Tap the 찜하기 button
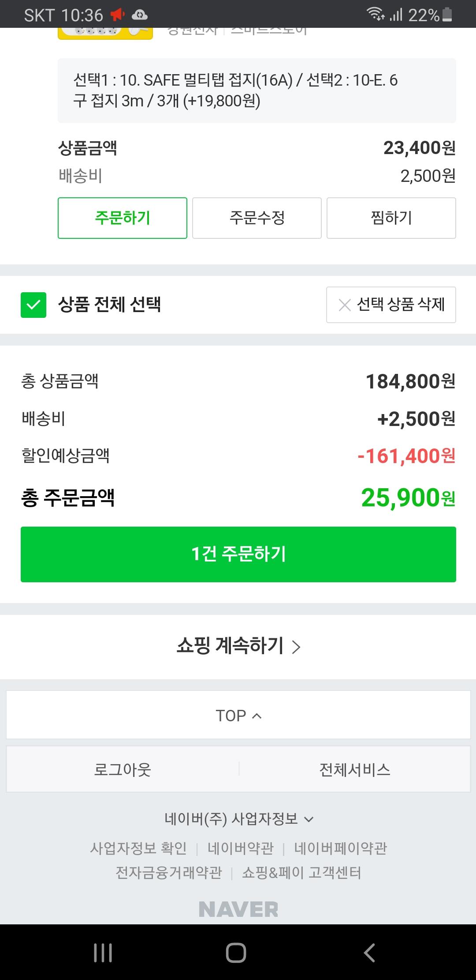 (x=391, y=218)
